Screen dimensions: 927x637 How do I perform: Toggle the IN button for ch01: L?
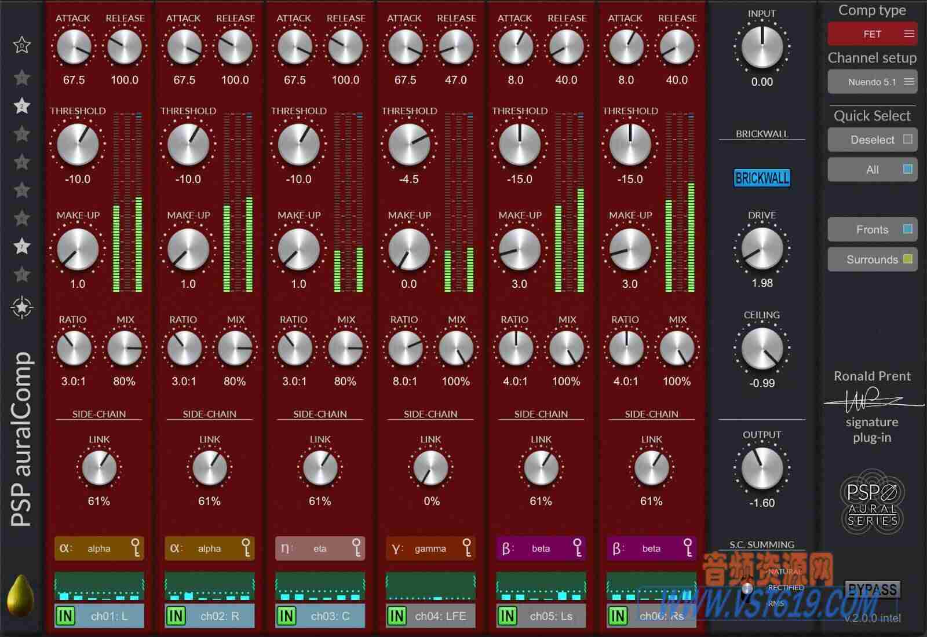point(65,616)
